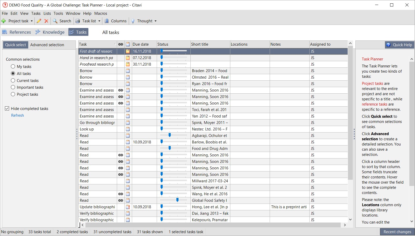Click the Look up task cell
The height and width of the screenshot is (236, 415).
click(x=98, y=129)
